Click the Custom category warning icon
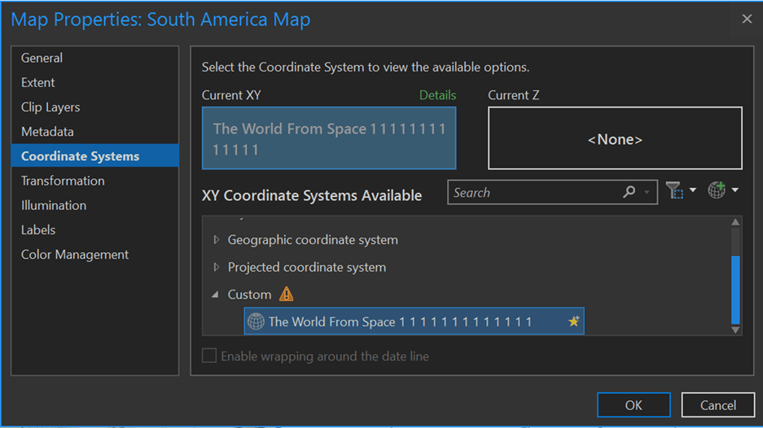The image size is (763, 428). (286, 295)
